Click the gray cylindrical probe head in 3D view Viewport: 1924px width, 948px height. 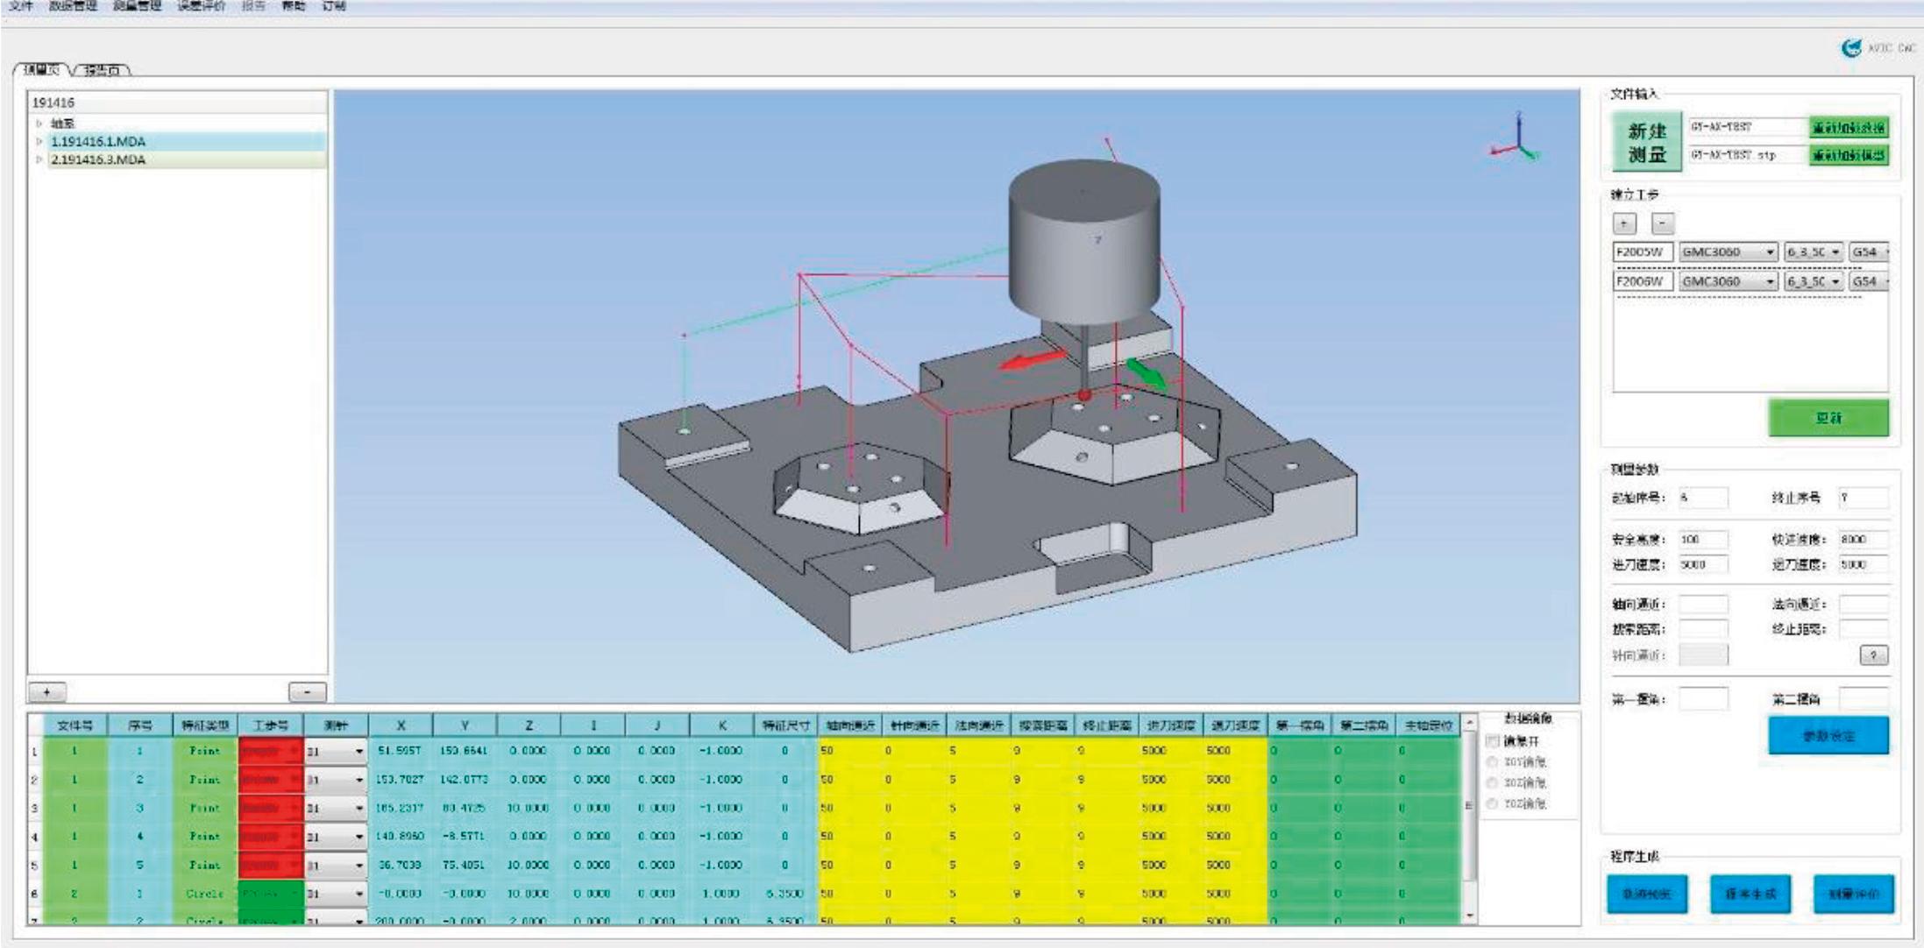[1084, 241]
